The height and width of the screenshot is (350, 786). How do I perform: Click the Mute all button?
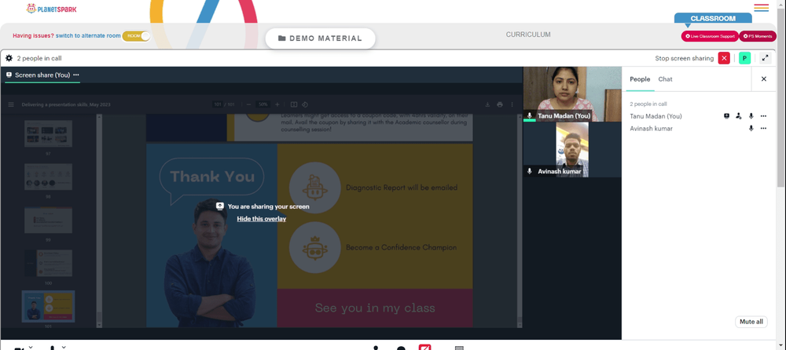click(751, 322)
